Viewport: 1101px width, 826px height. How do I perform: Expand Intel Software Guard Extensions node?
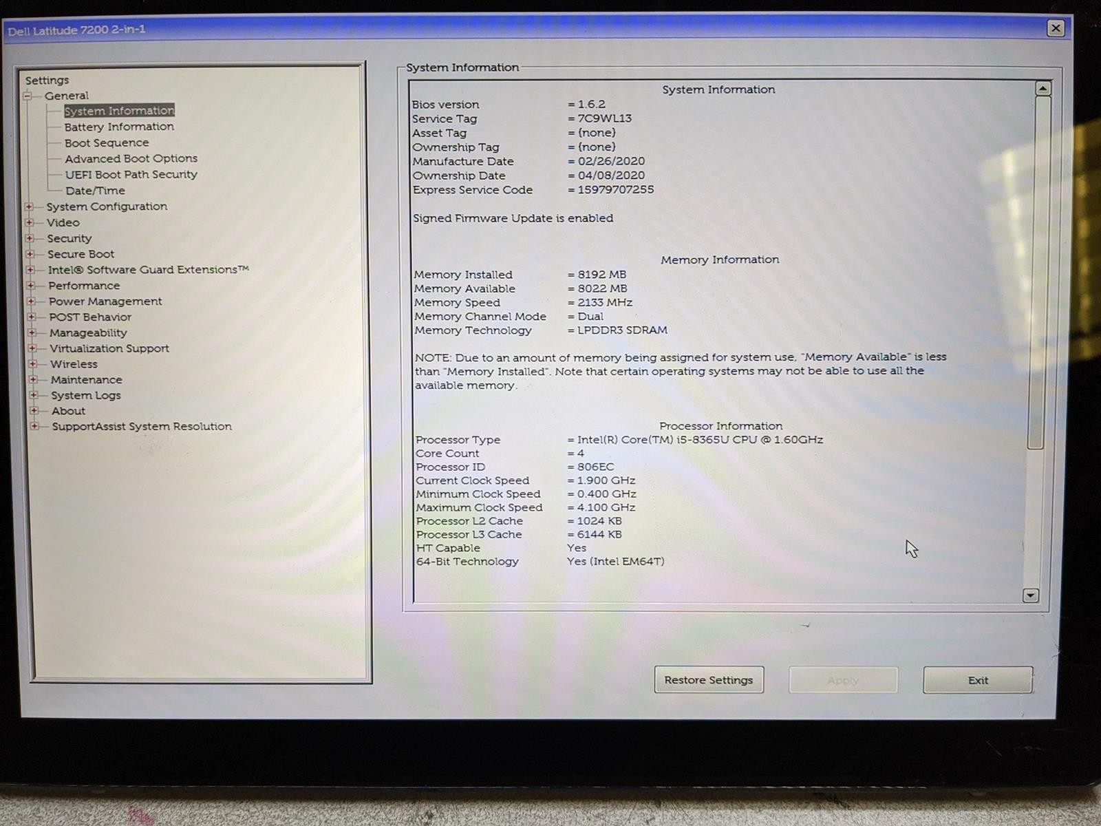(30, 270)
